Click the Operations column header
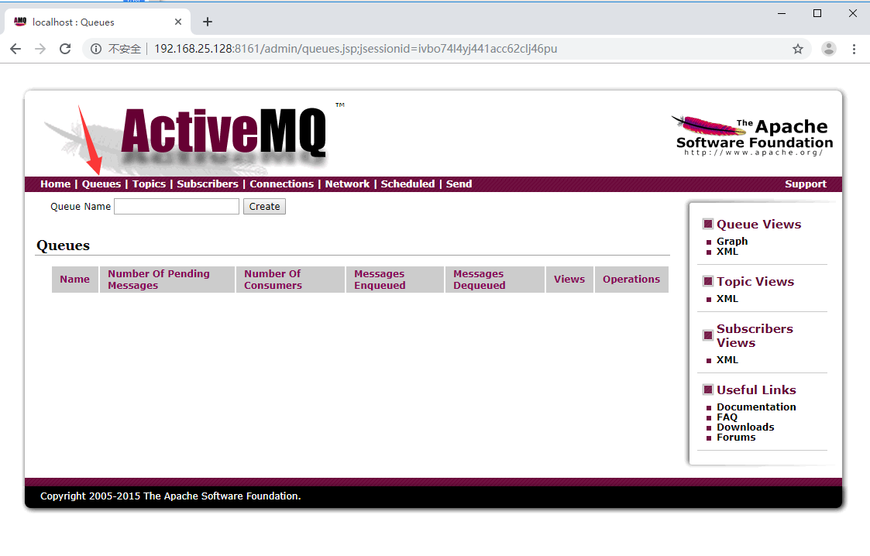Image resolution: width=870 pixels, height=556 pixels. (x=631, y=280)
